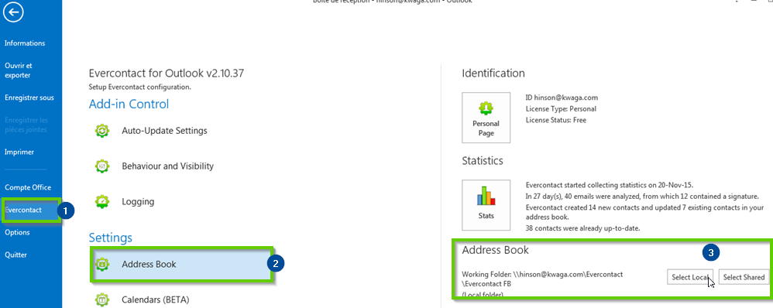
Task: Choose Imprimer in the sidebar
Action: pos(19,152)
